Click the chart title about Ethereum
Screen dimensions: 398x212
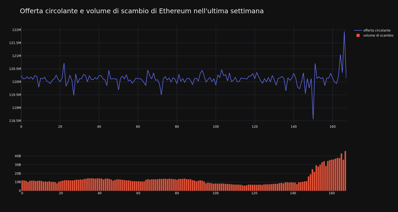click(142, 11)
